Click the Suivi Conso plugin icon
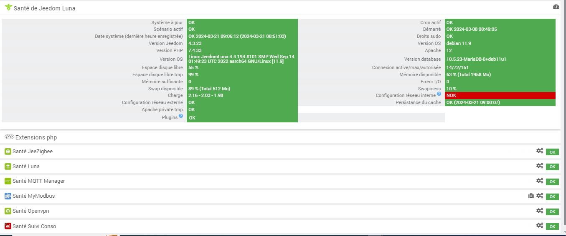Screen dimensions: 566x236 coord(8,226)
